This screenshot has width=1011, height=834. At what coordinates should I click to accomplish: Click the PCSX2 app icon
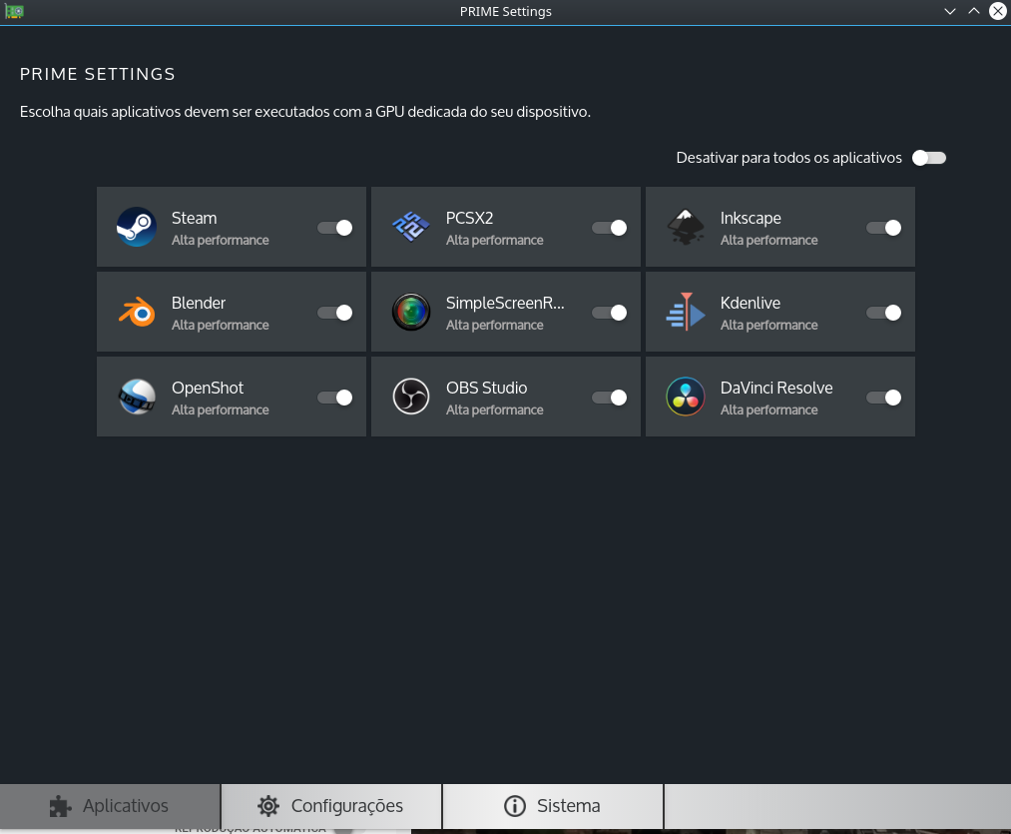pos(411,227)
